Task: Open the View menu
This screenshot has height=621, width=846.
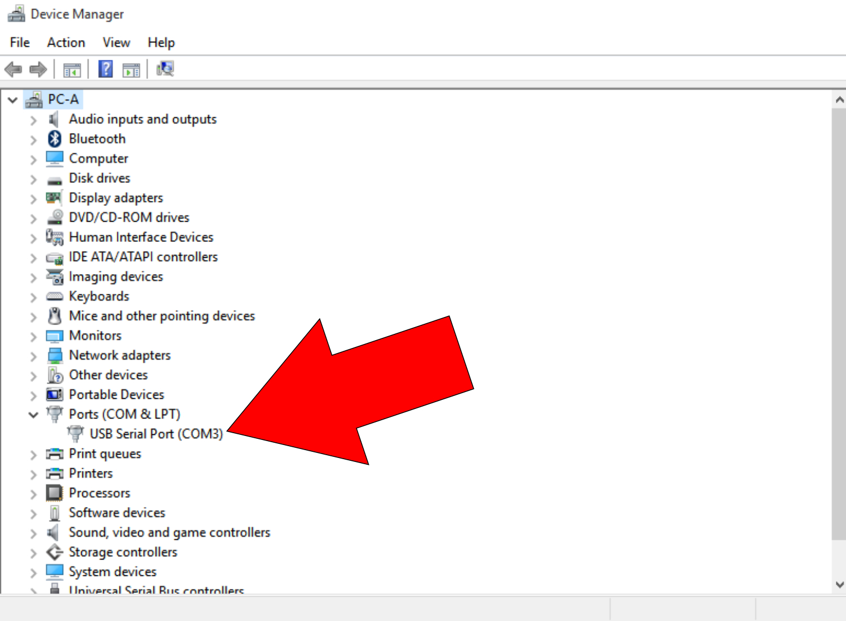Action: [x=116, y=42]
